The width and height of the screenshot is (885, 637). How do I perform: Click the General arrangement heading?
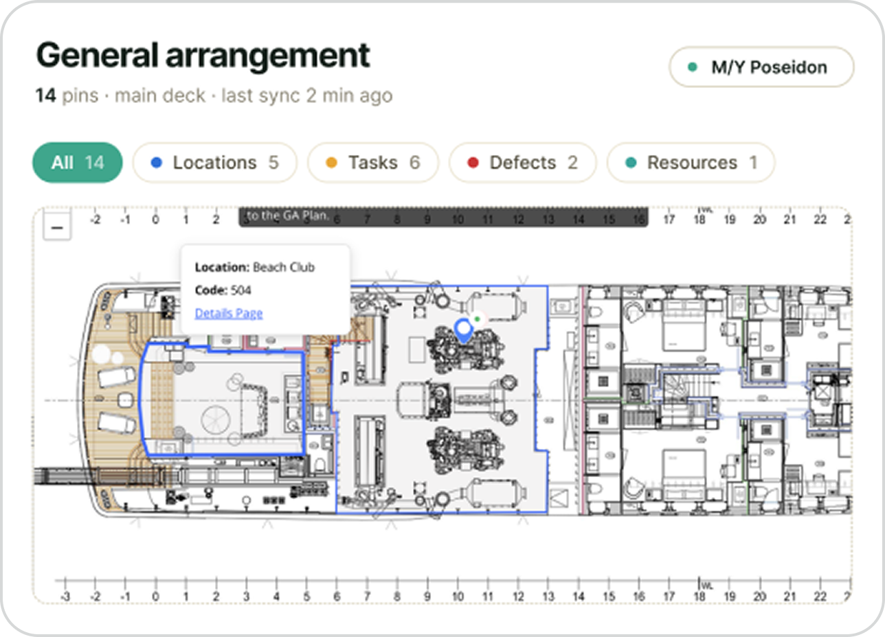203,56
